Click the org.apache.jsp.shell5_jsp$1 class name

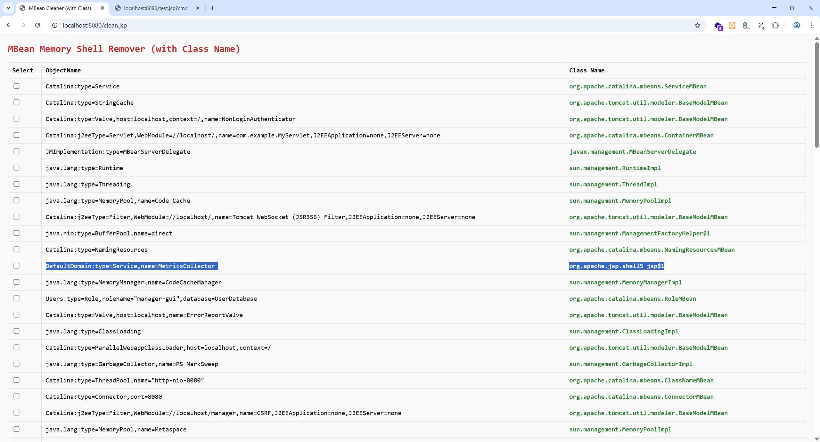[x=617, y=266]
